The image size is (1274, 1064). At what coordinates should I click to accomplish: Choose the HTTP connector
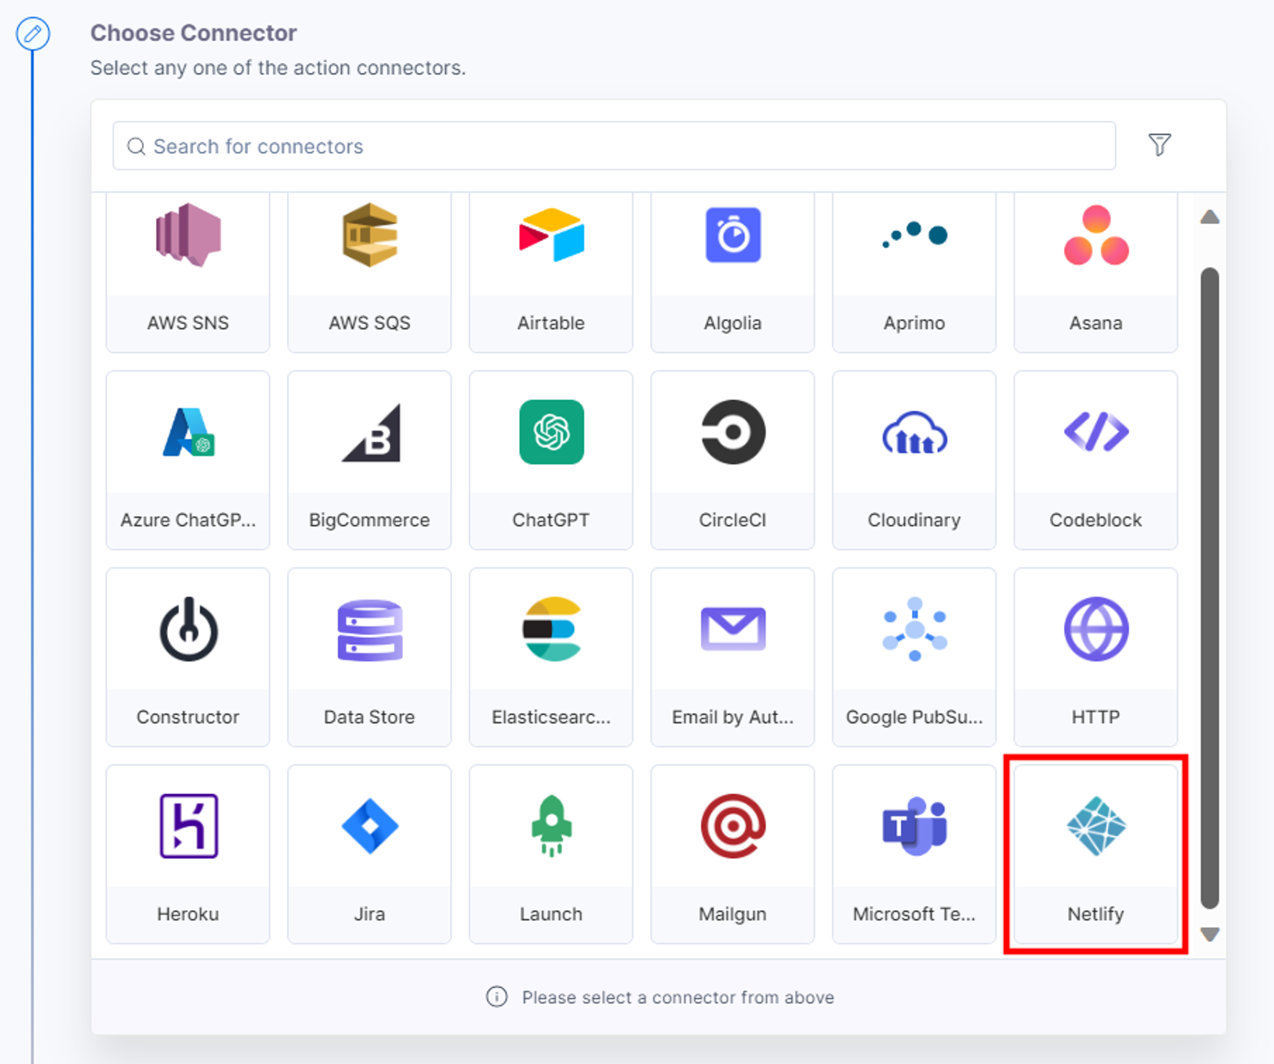[1096, 657]
